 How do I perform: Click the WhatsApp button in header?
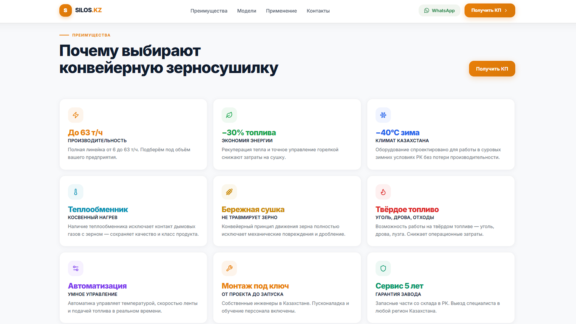click(439, 11)
